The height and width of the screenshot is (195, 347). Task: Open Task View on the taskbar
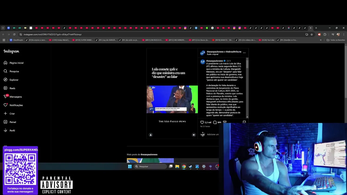171,166
